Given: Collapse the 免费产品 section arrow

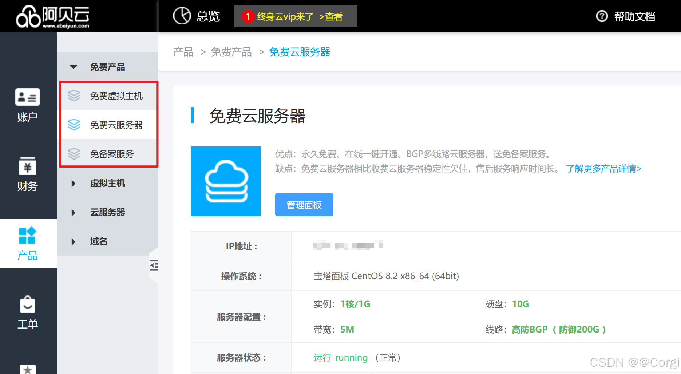Looking at the screenshot, I should point(74,67).
